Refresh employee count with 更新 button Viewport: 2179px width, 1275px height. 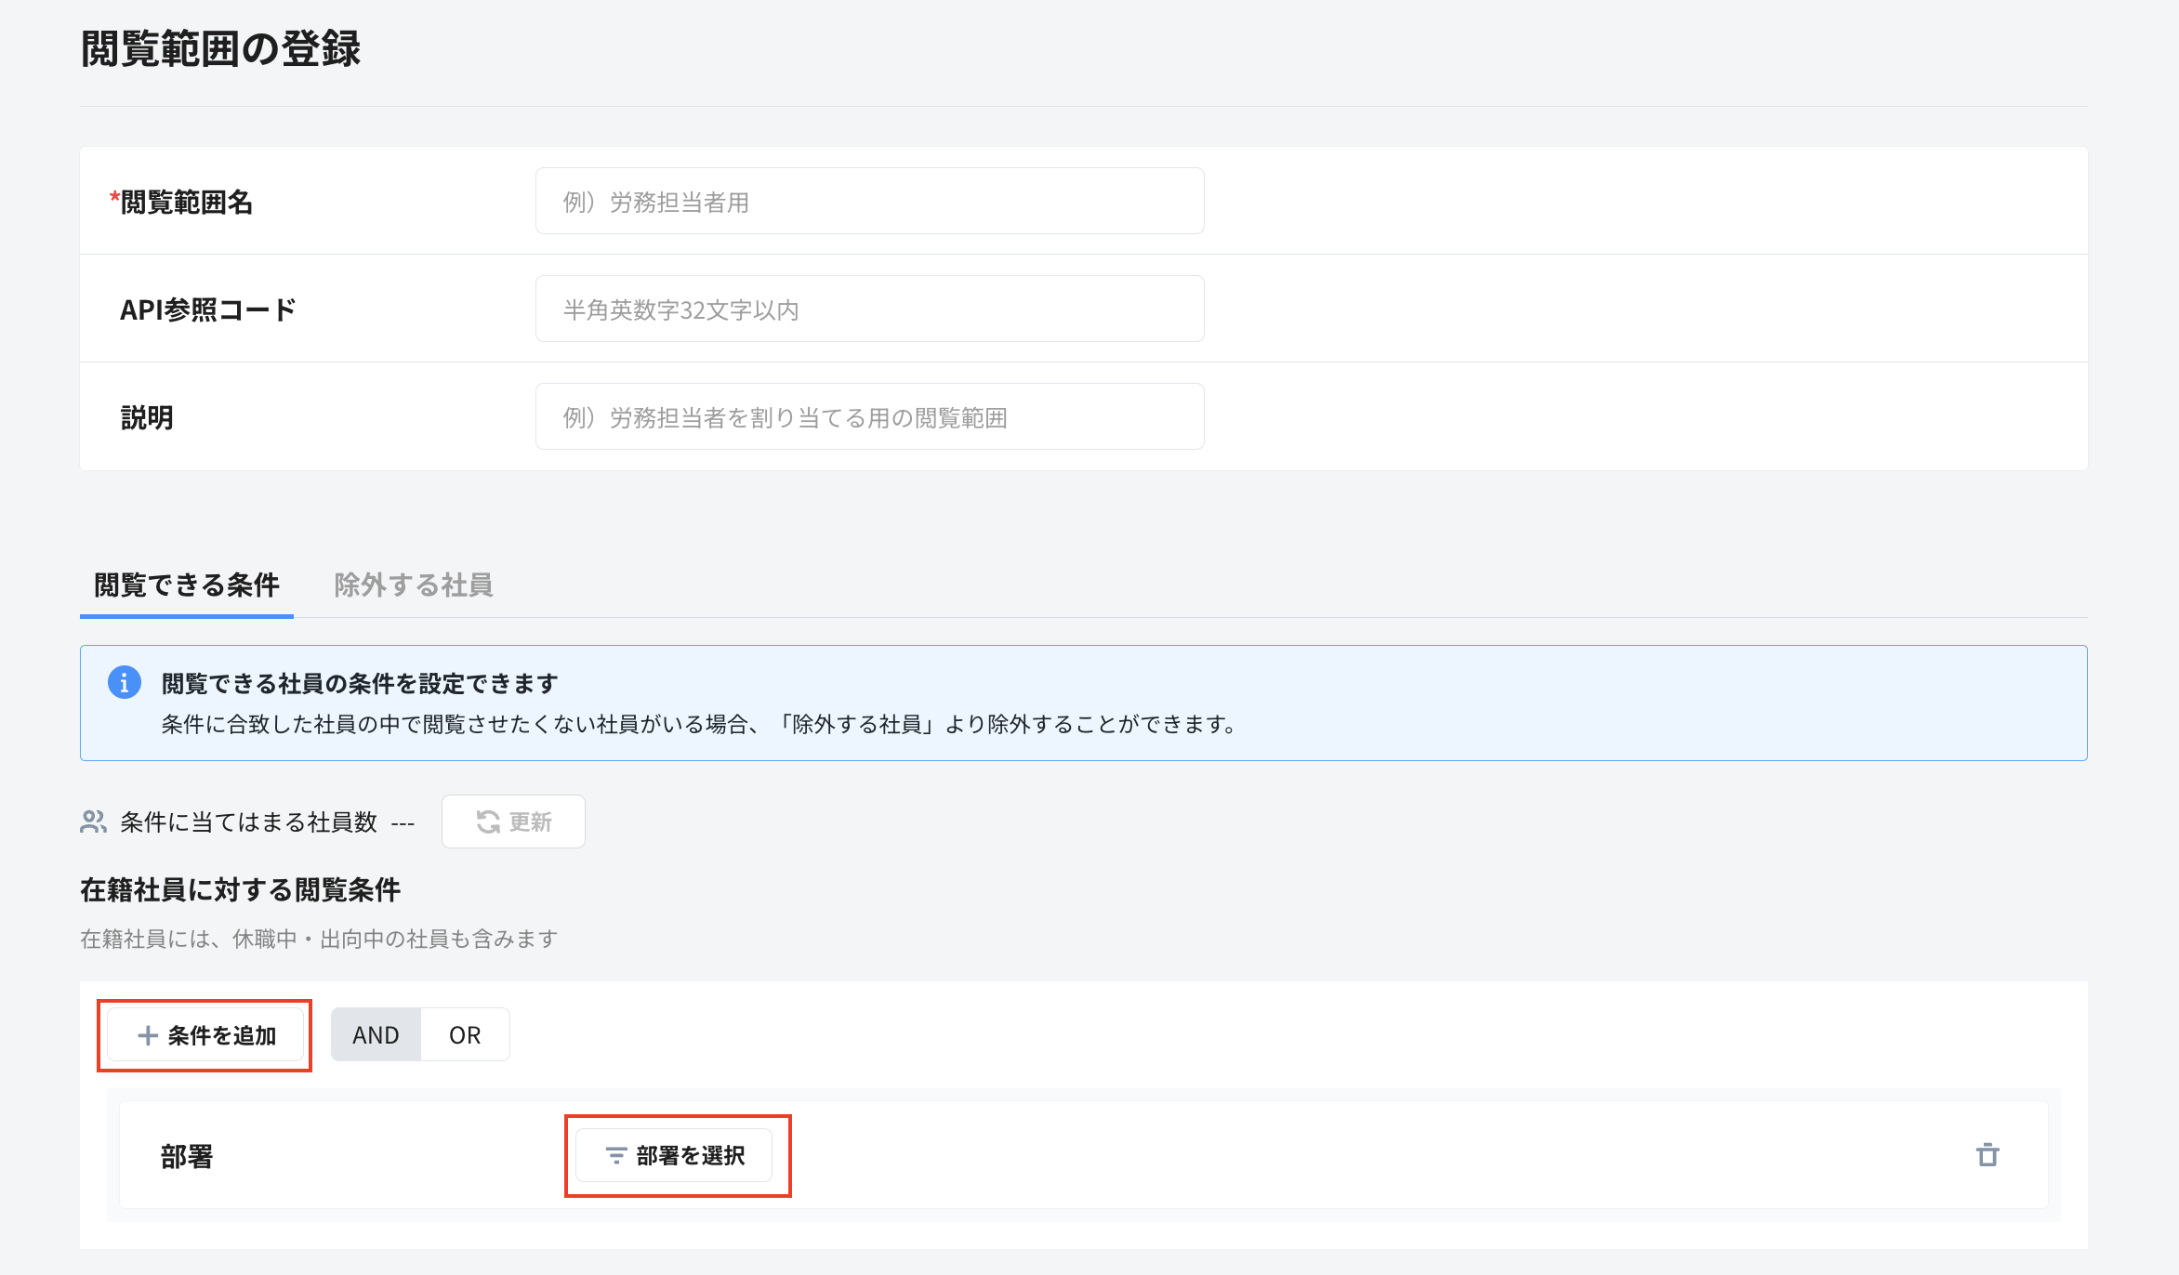point(513,822)
